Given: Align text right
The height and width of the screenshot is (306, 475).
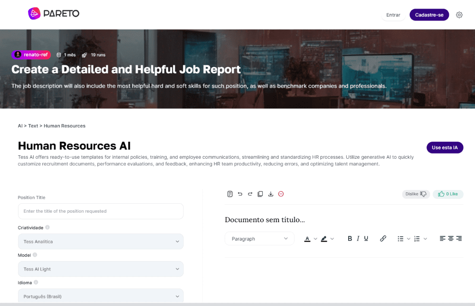Looking at the screenshot, I should (459, 239).
